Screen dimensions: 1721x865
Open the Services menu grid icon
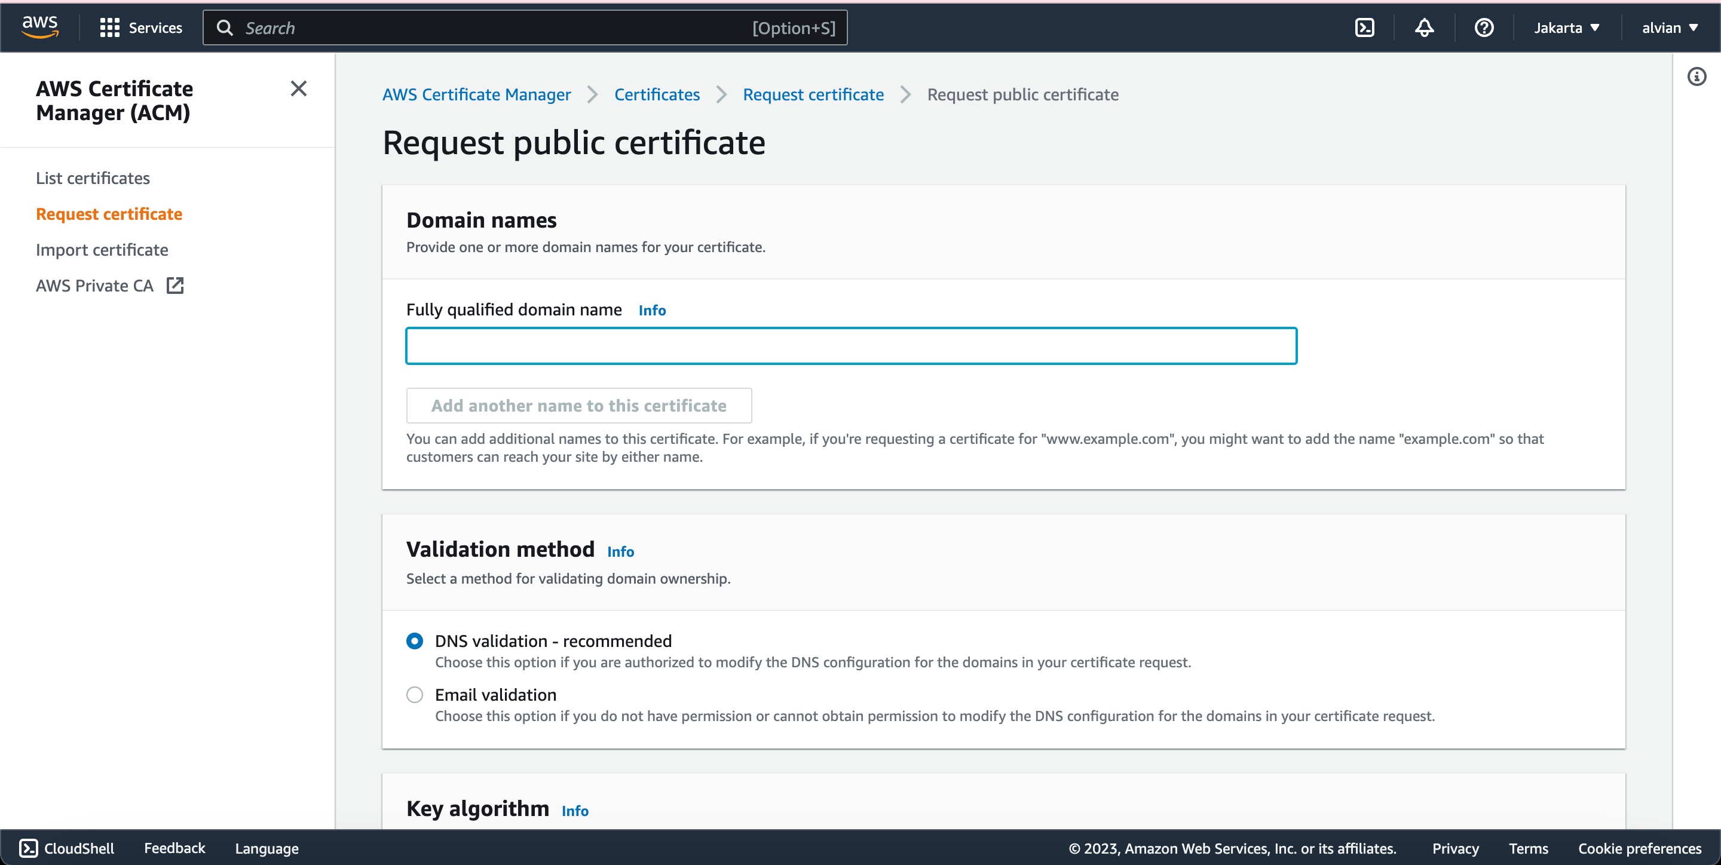pos(111,27)
